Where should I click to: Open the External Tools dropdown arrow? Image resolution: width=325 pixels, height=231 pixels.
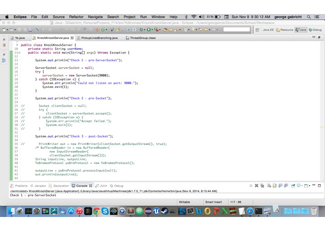point(160,30)
